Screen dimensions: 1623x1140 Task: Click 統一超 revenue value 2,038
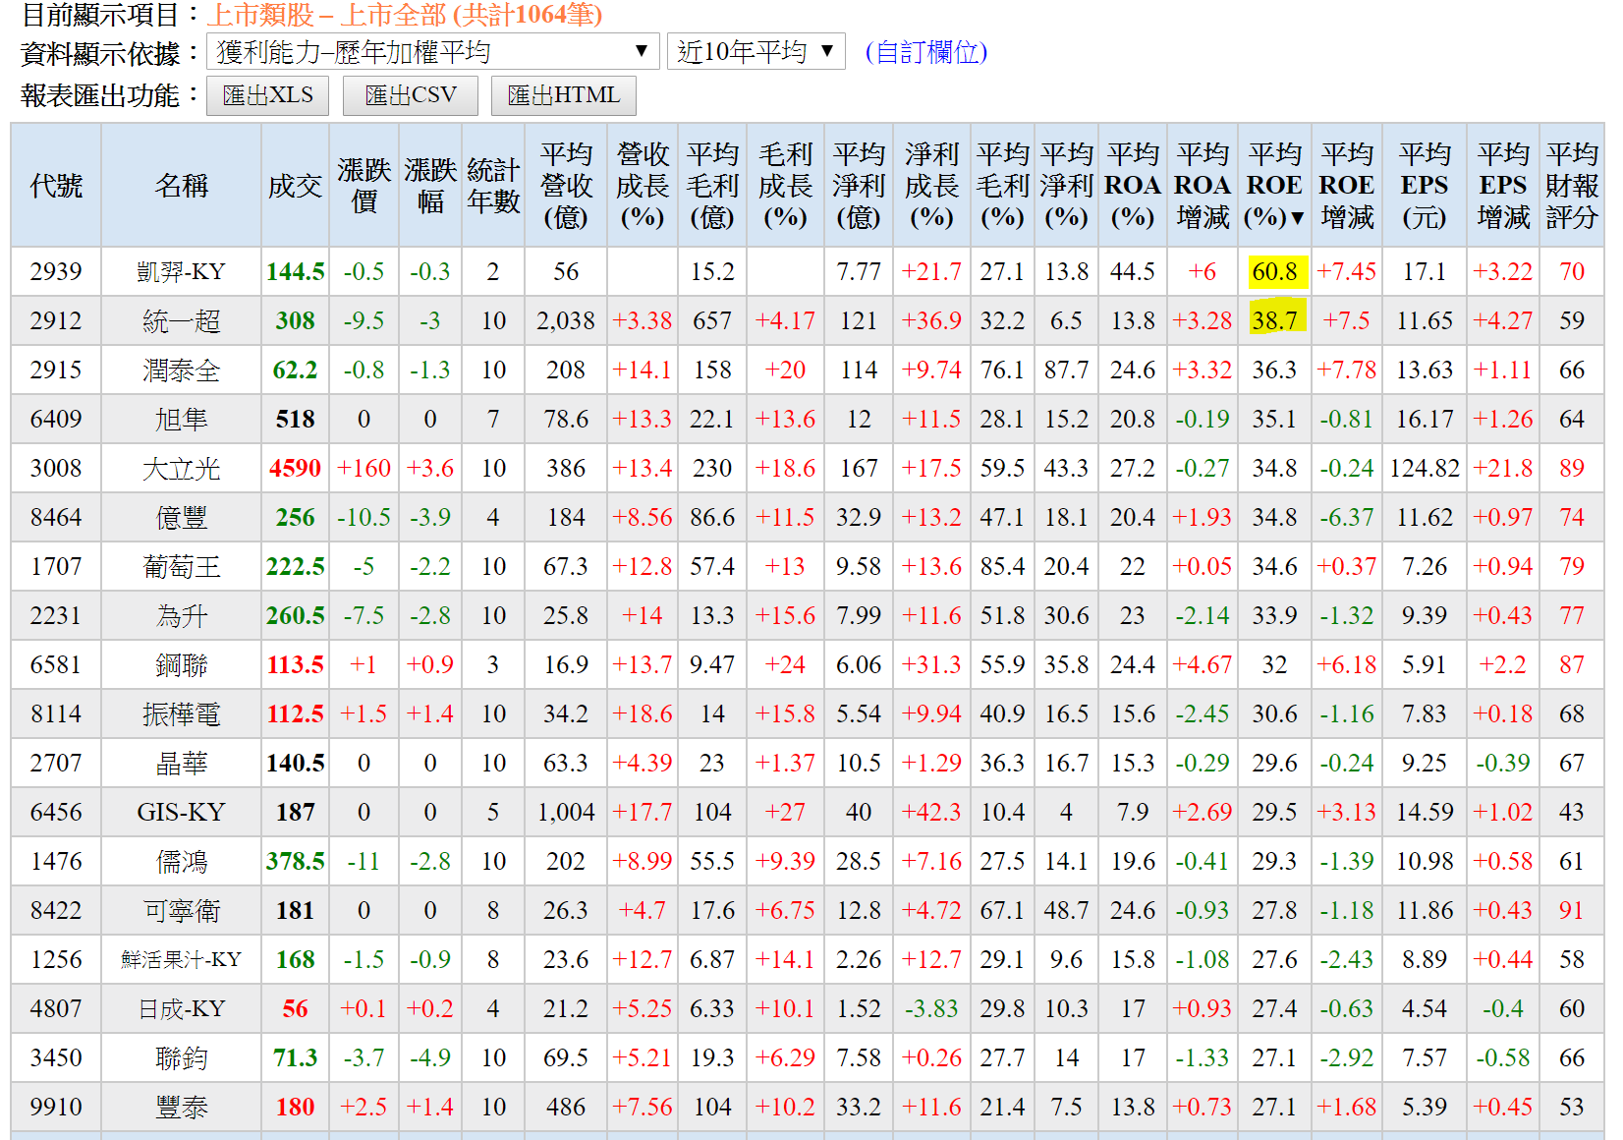tap(566, 320)
